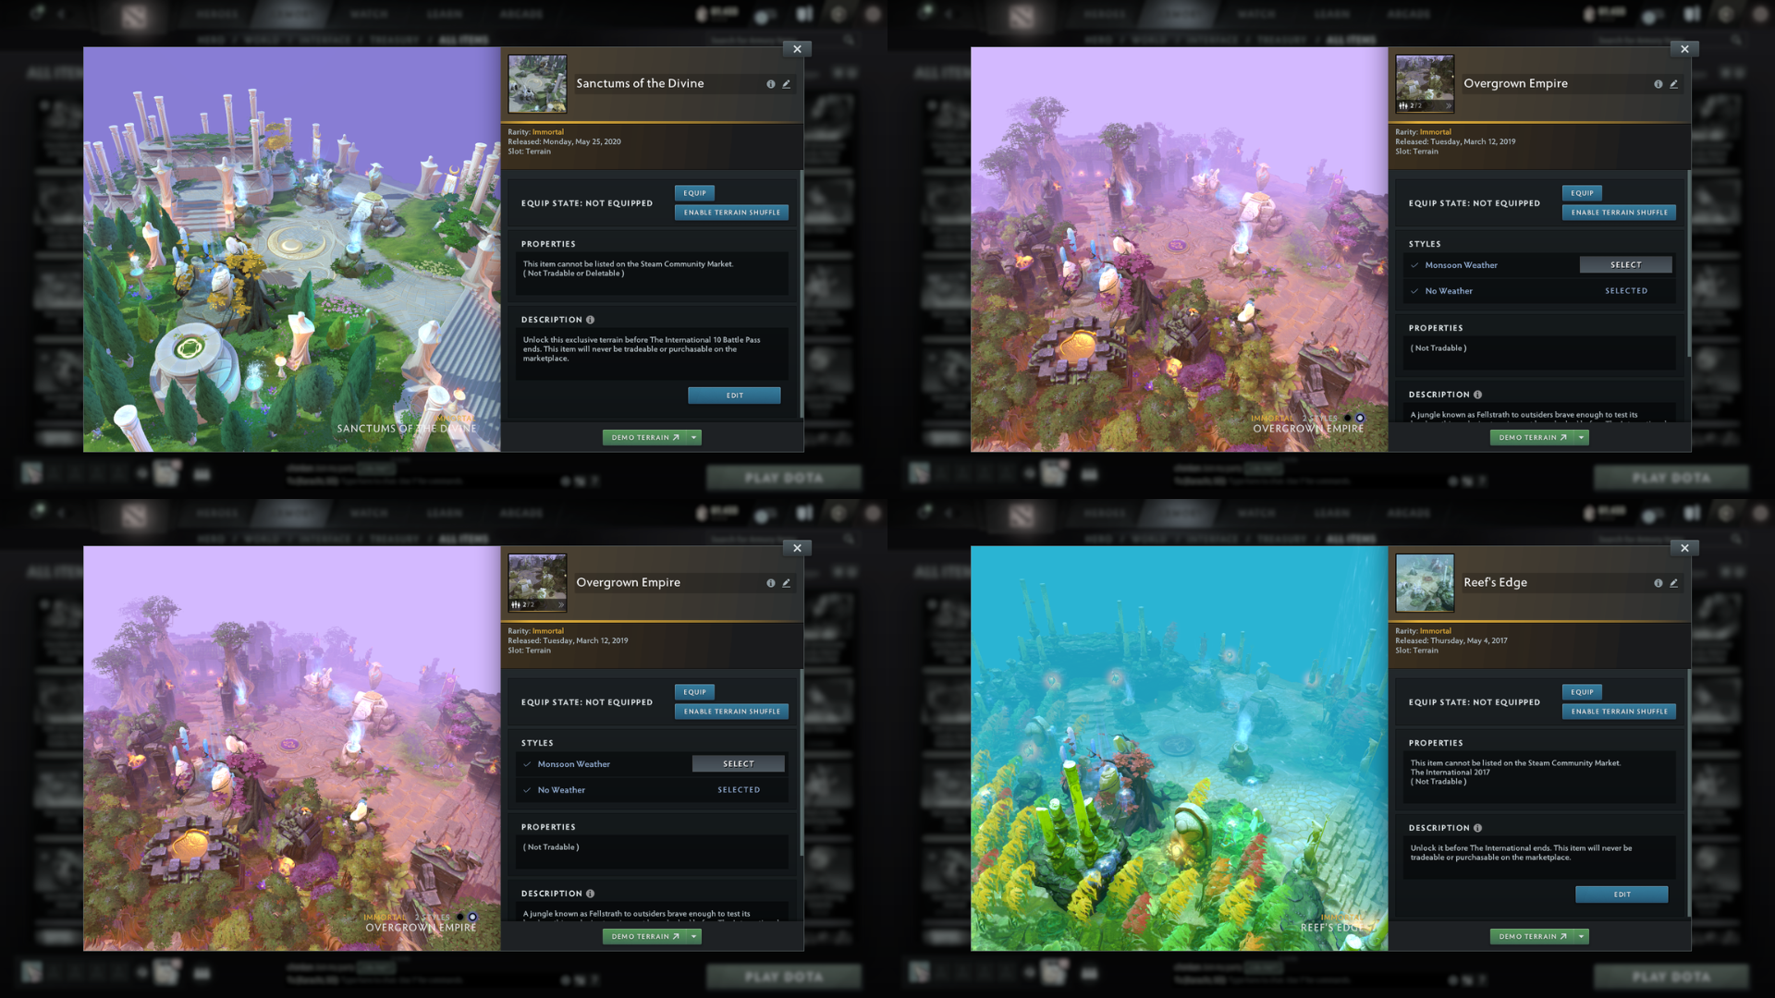This screenshot has height=998, width=1775.
Task: Click blurred Play Dota button below Sanctums dialog
Action: click(x=784, y=479)
